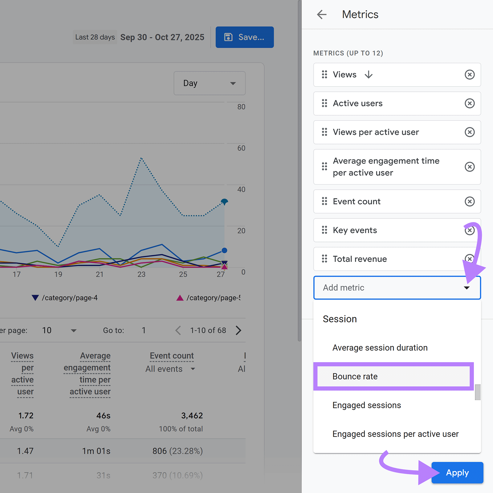Remove the Average engagement time per active user metric
493x493 pixels.
469,167
